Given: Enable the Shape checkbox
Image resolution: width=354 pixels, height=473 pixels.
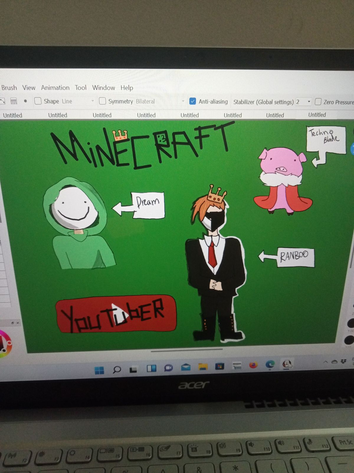Looking at the screenshot, I should (38, 101).
